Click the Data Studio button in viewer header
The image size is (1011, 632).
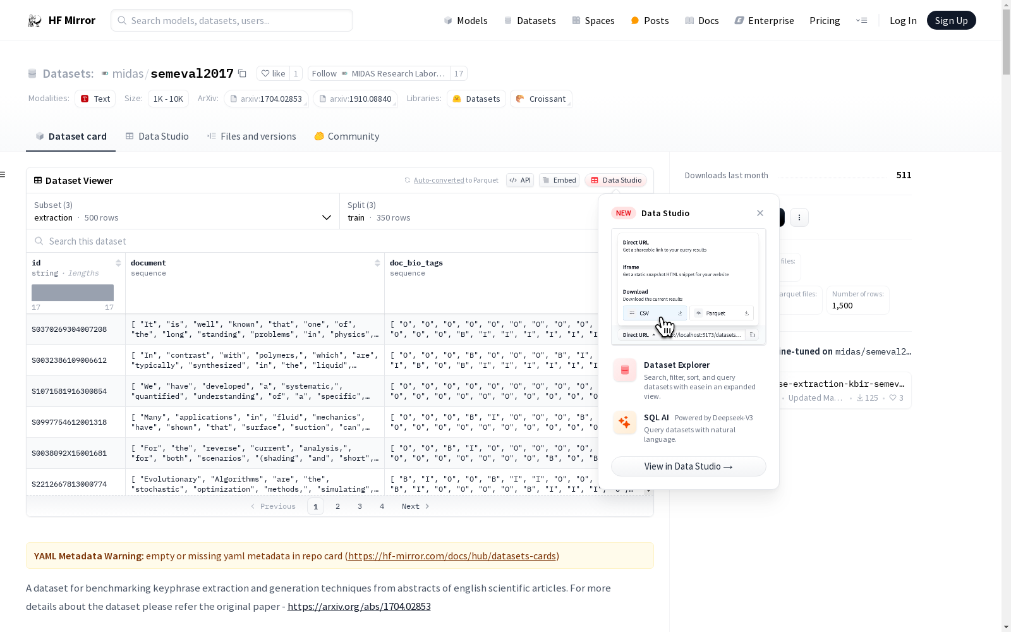point(616,180)
